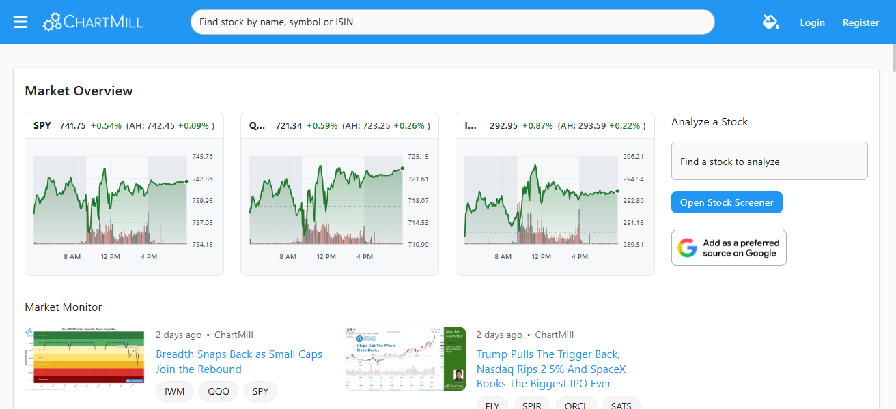Select the SPY ticker tag under Breadth article
This screenshot has height=409, width=896.
tap(260, 392)
